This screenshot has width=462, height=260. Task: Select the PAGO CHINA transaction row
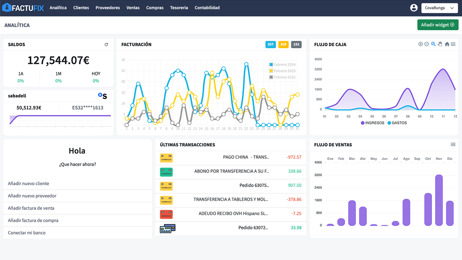point(231,157)
